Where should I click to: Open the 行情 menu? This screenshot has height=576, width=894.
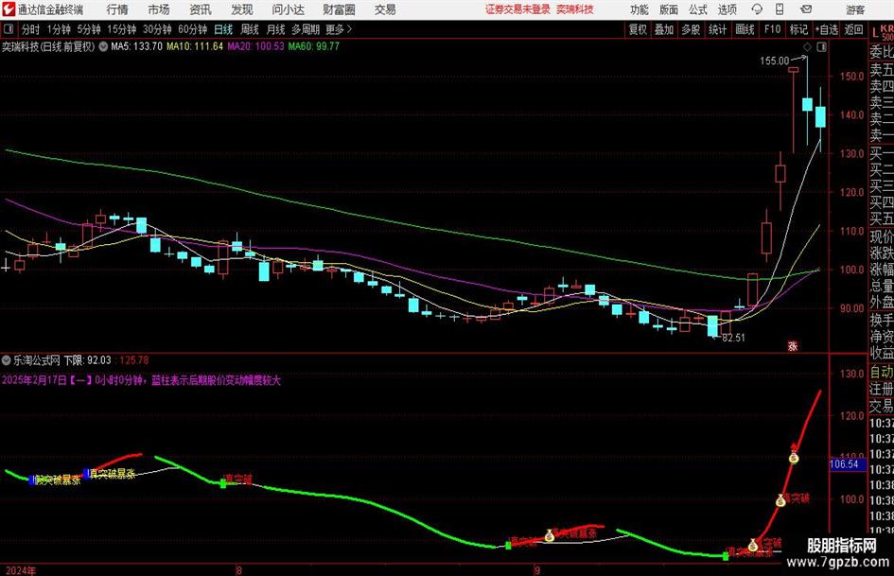[117, 9]
